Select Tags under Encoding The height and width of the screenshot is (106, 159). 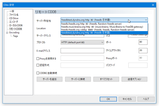16,36
